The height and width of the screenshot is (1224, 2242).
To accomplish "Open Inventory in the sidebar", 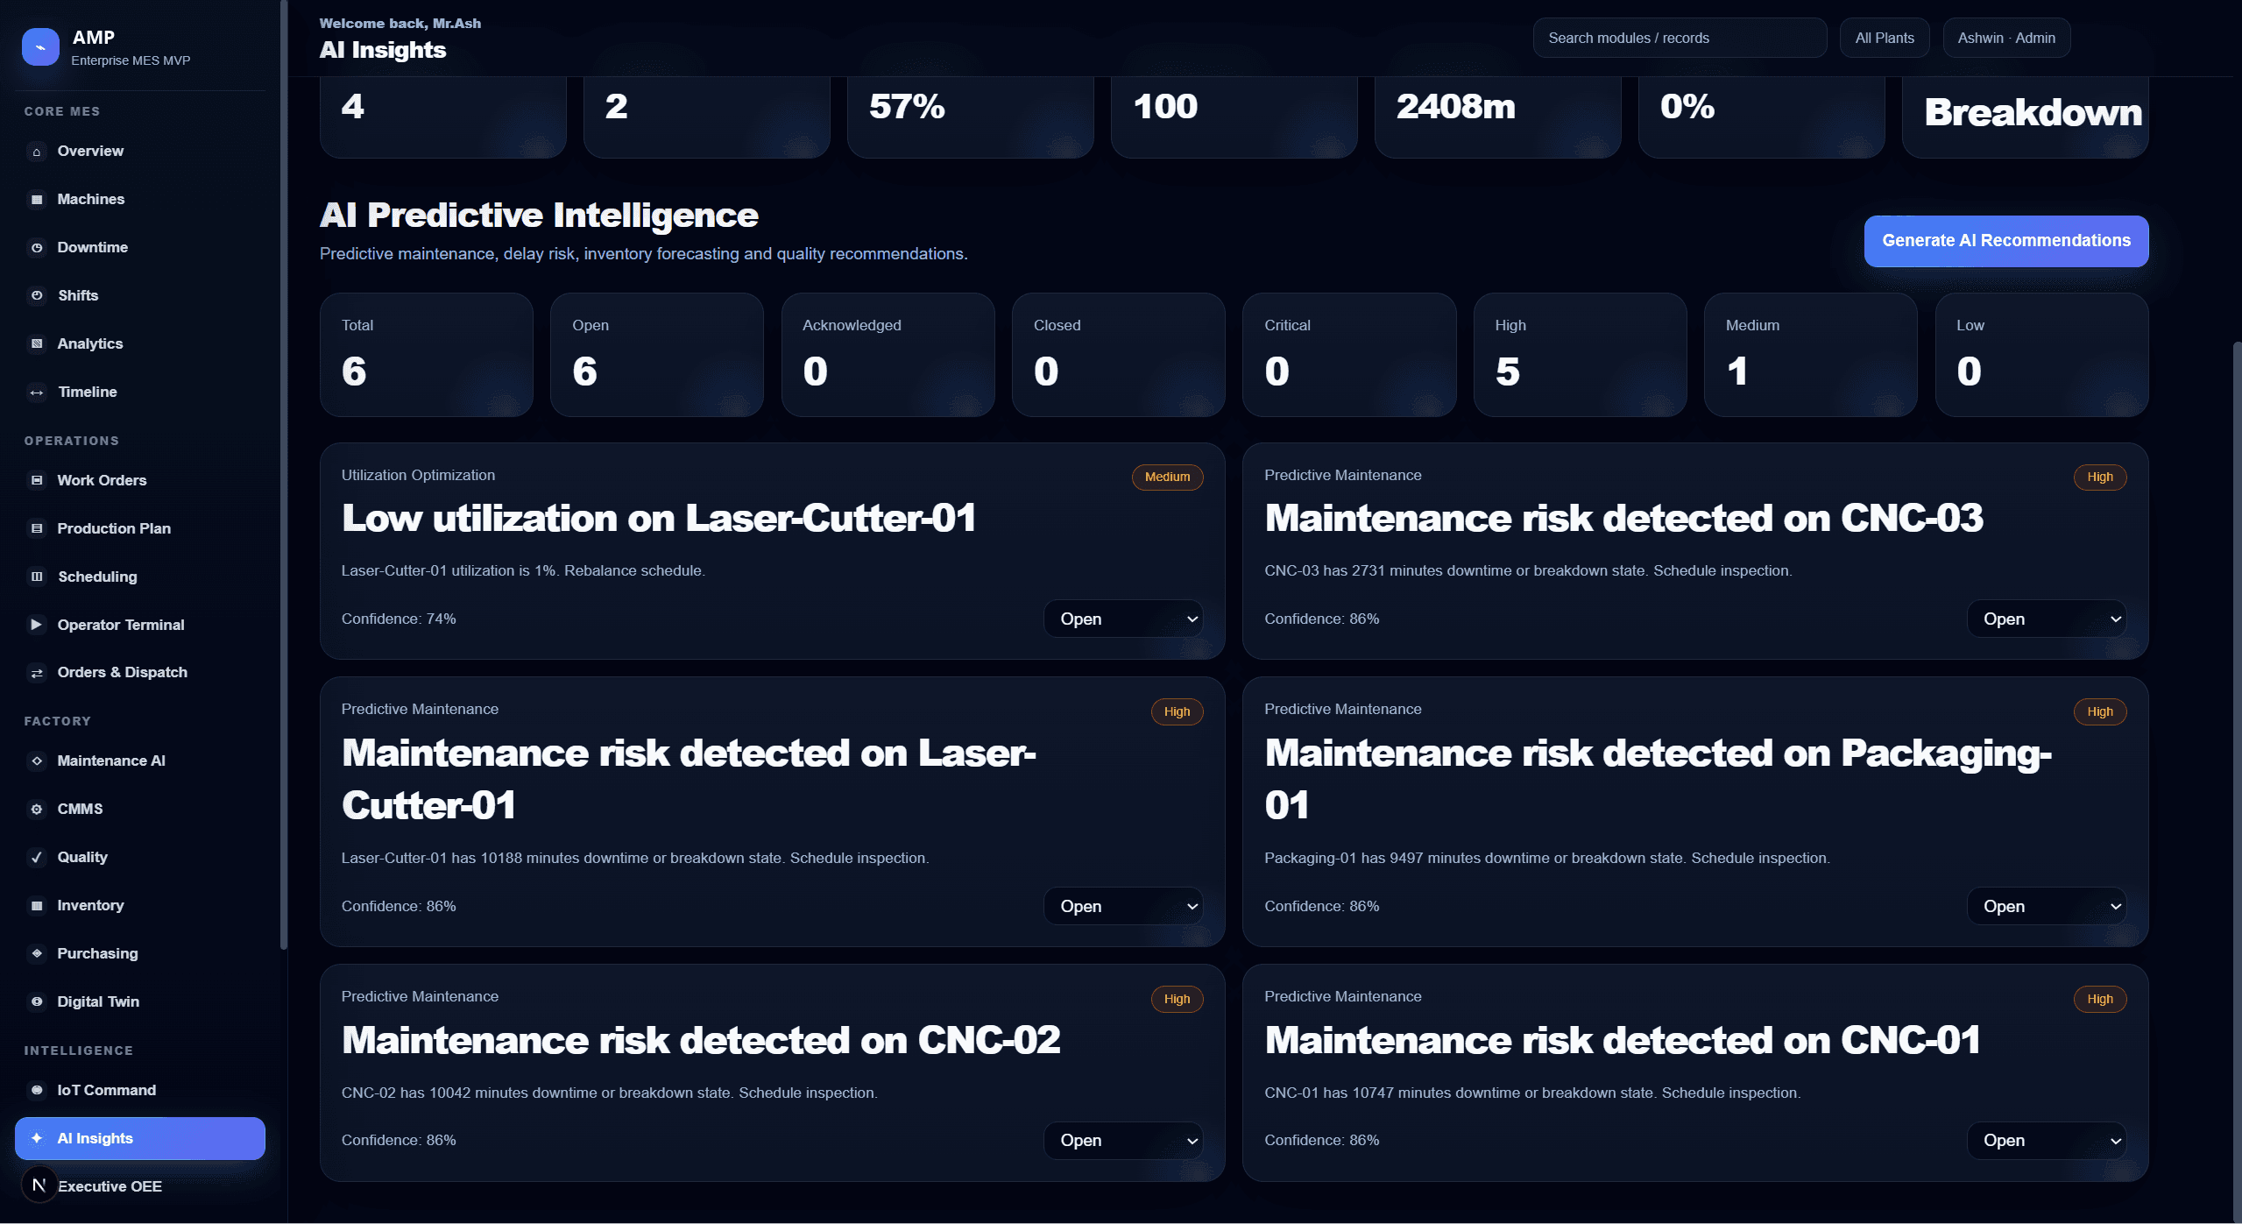I will 140,906.
